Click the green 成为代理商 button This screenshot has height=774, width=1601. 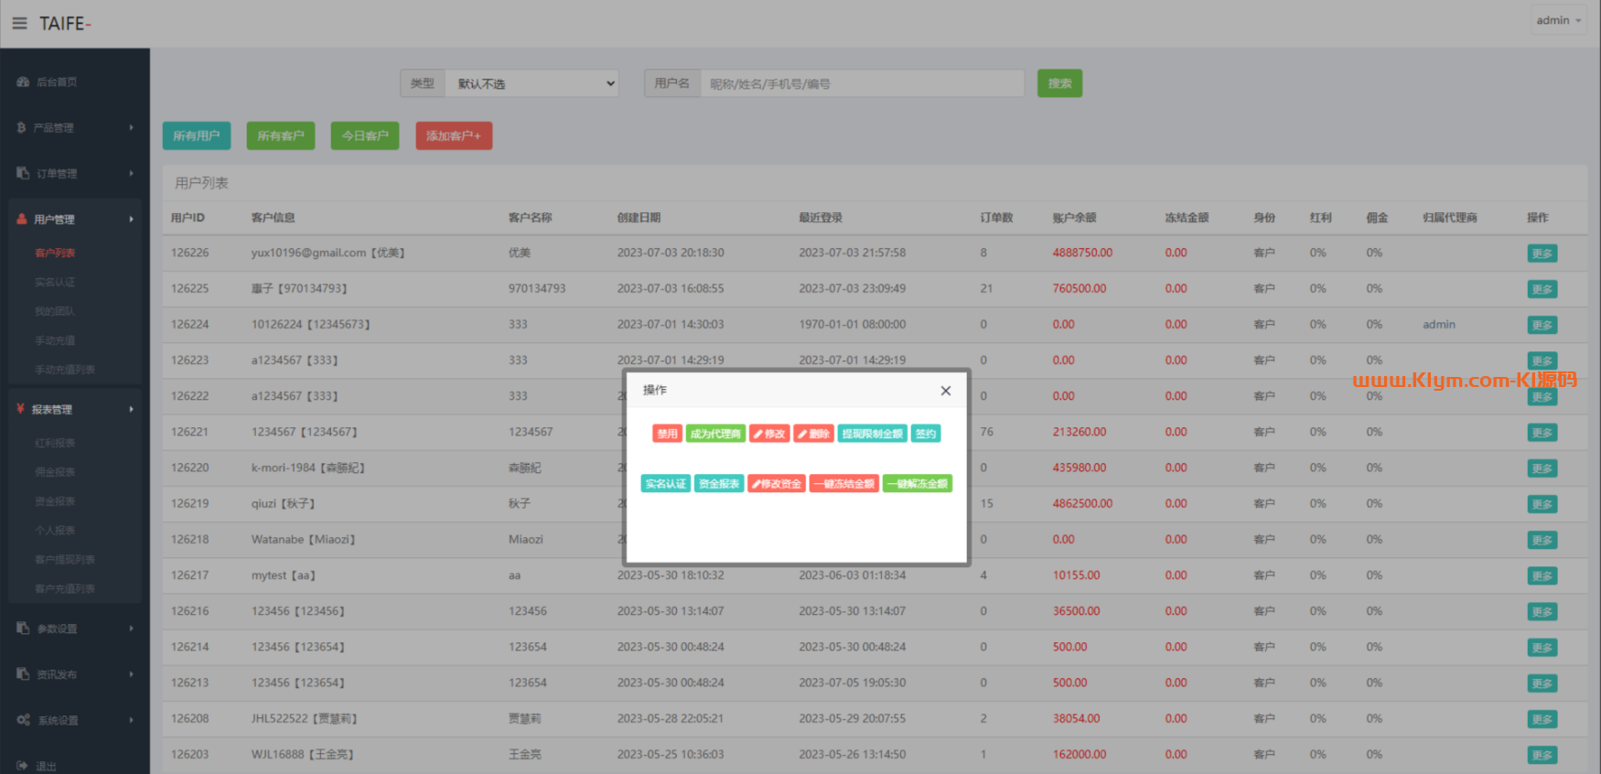[x=715, y=434]
